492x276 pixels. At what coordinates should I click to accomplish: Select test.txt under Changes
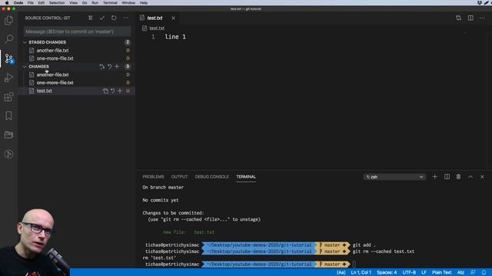(x=77, y=90)
